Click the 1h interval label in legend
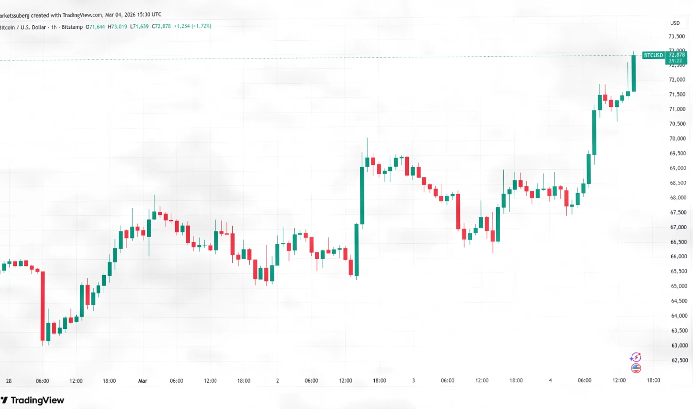 (x=54, y=27)
